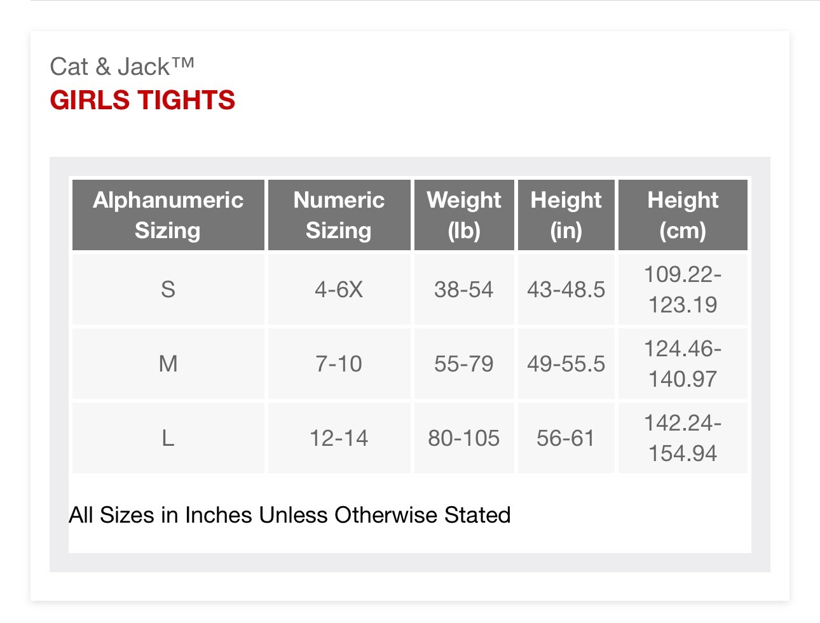Click the 124.46-140.97 centimeter cell
The width and height of the screenshot is (820, 623).
[683, 364]
